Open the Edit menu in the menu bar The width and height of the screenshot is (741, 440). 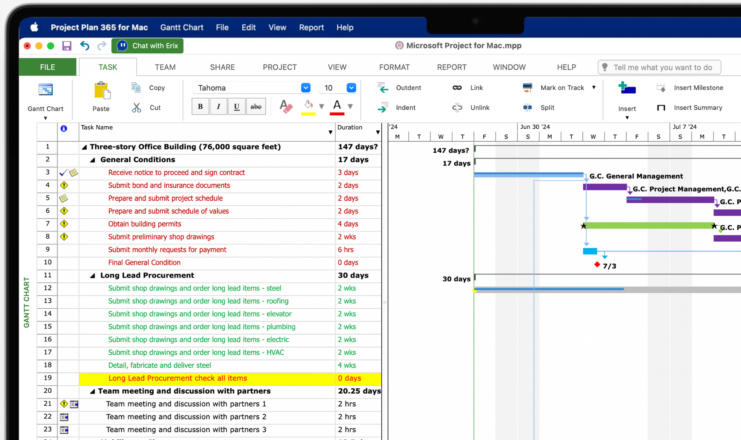tap(249, 27)
